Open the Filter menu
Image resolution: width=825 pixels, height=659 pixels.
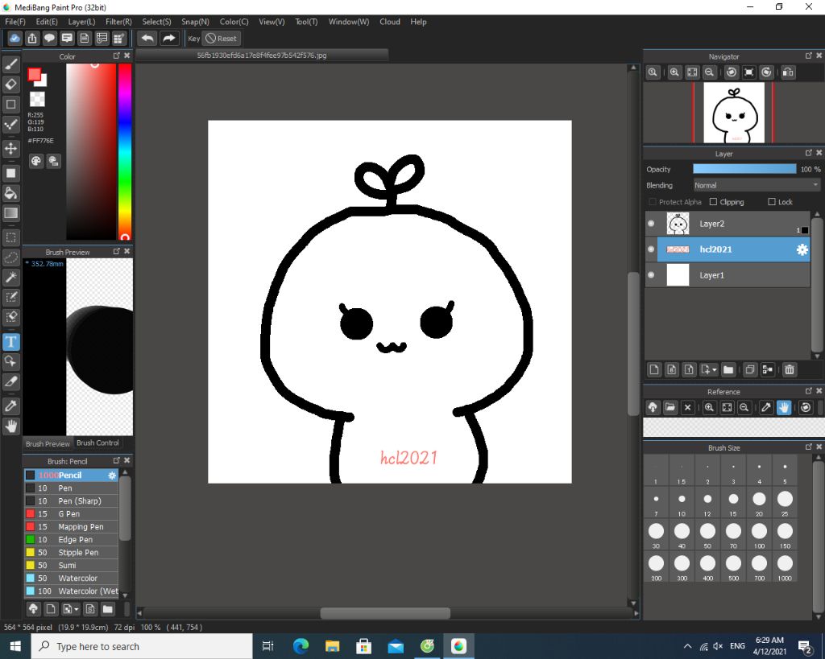click(118, 22)
